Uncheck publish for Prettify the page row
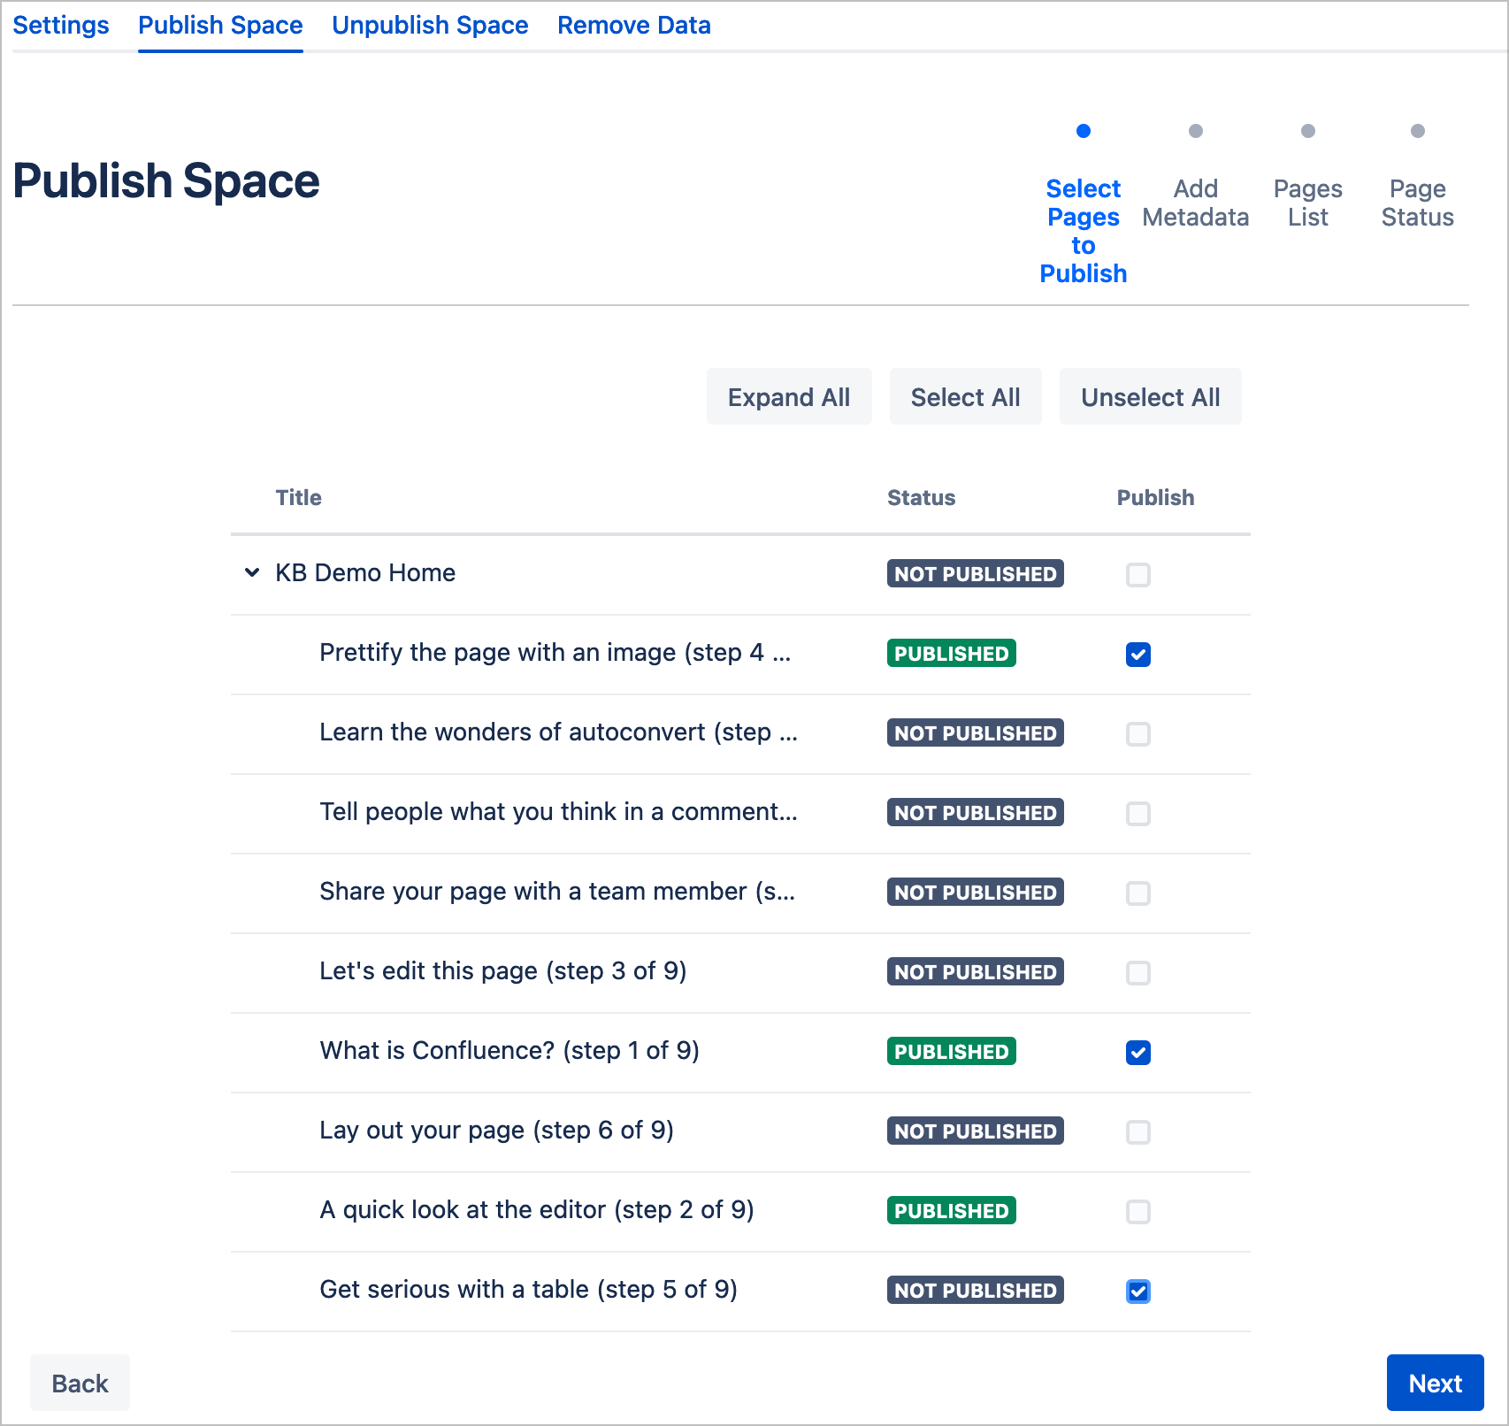 point(1137,655)
